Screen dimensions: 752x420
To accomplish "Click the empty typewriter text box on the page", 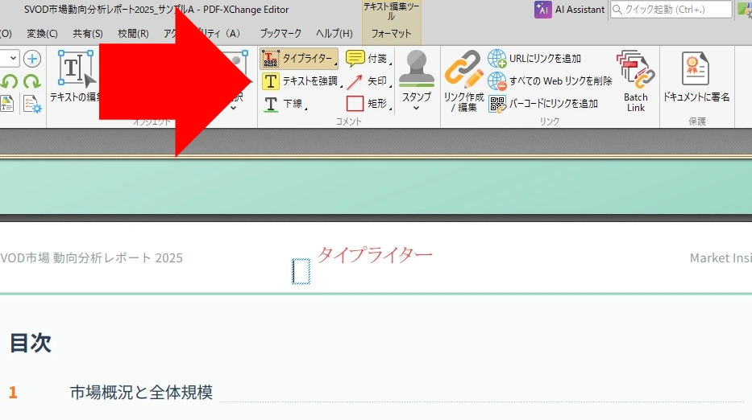I will coord(301,271).
